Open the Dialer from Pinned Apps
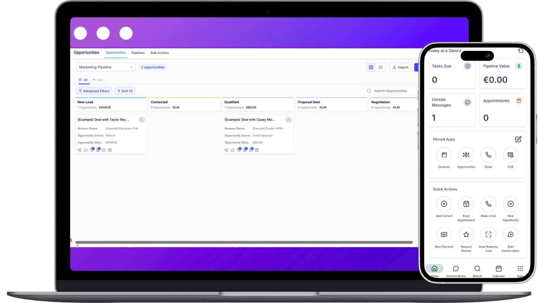This screenshot has height=303, width=538. pyautogui.click(x=488, y=155)
